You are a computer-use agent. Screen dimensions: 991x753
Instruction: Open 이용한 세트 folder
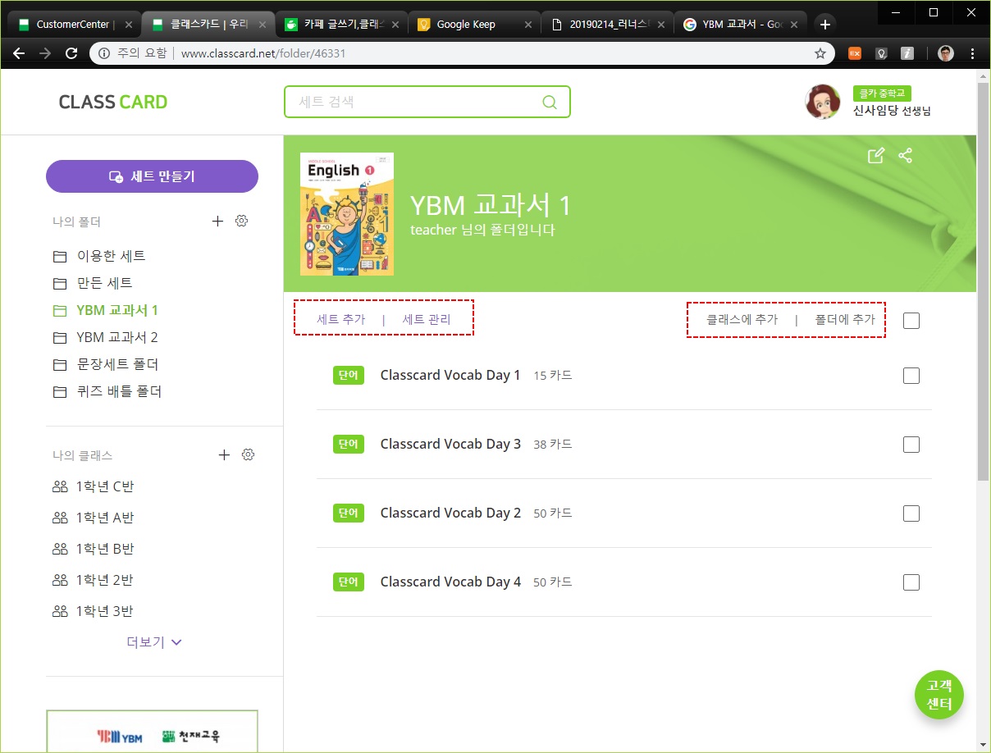(x=100, y=256)
